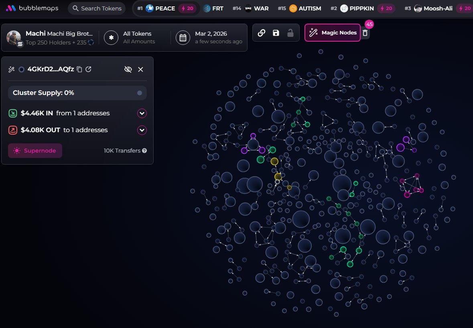Click magic wand icon beside address
The width and height of the screenshot is (473, 328).
12,70
